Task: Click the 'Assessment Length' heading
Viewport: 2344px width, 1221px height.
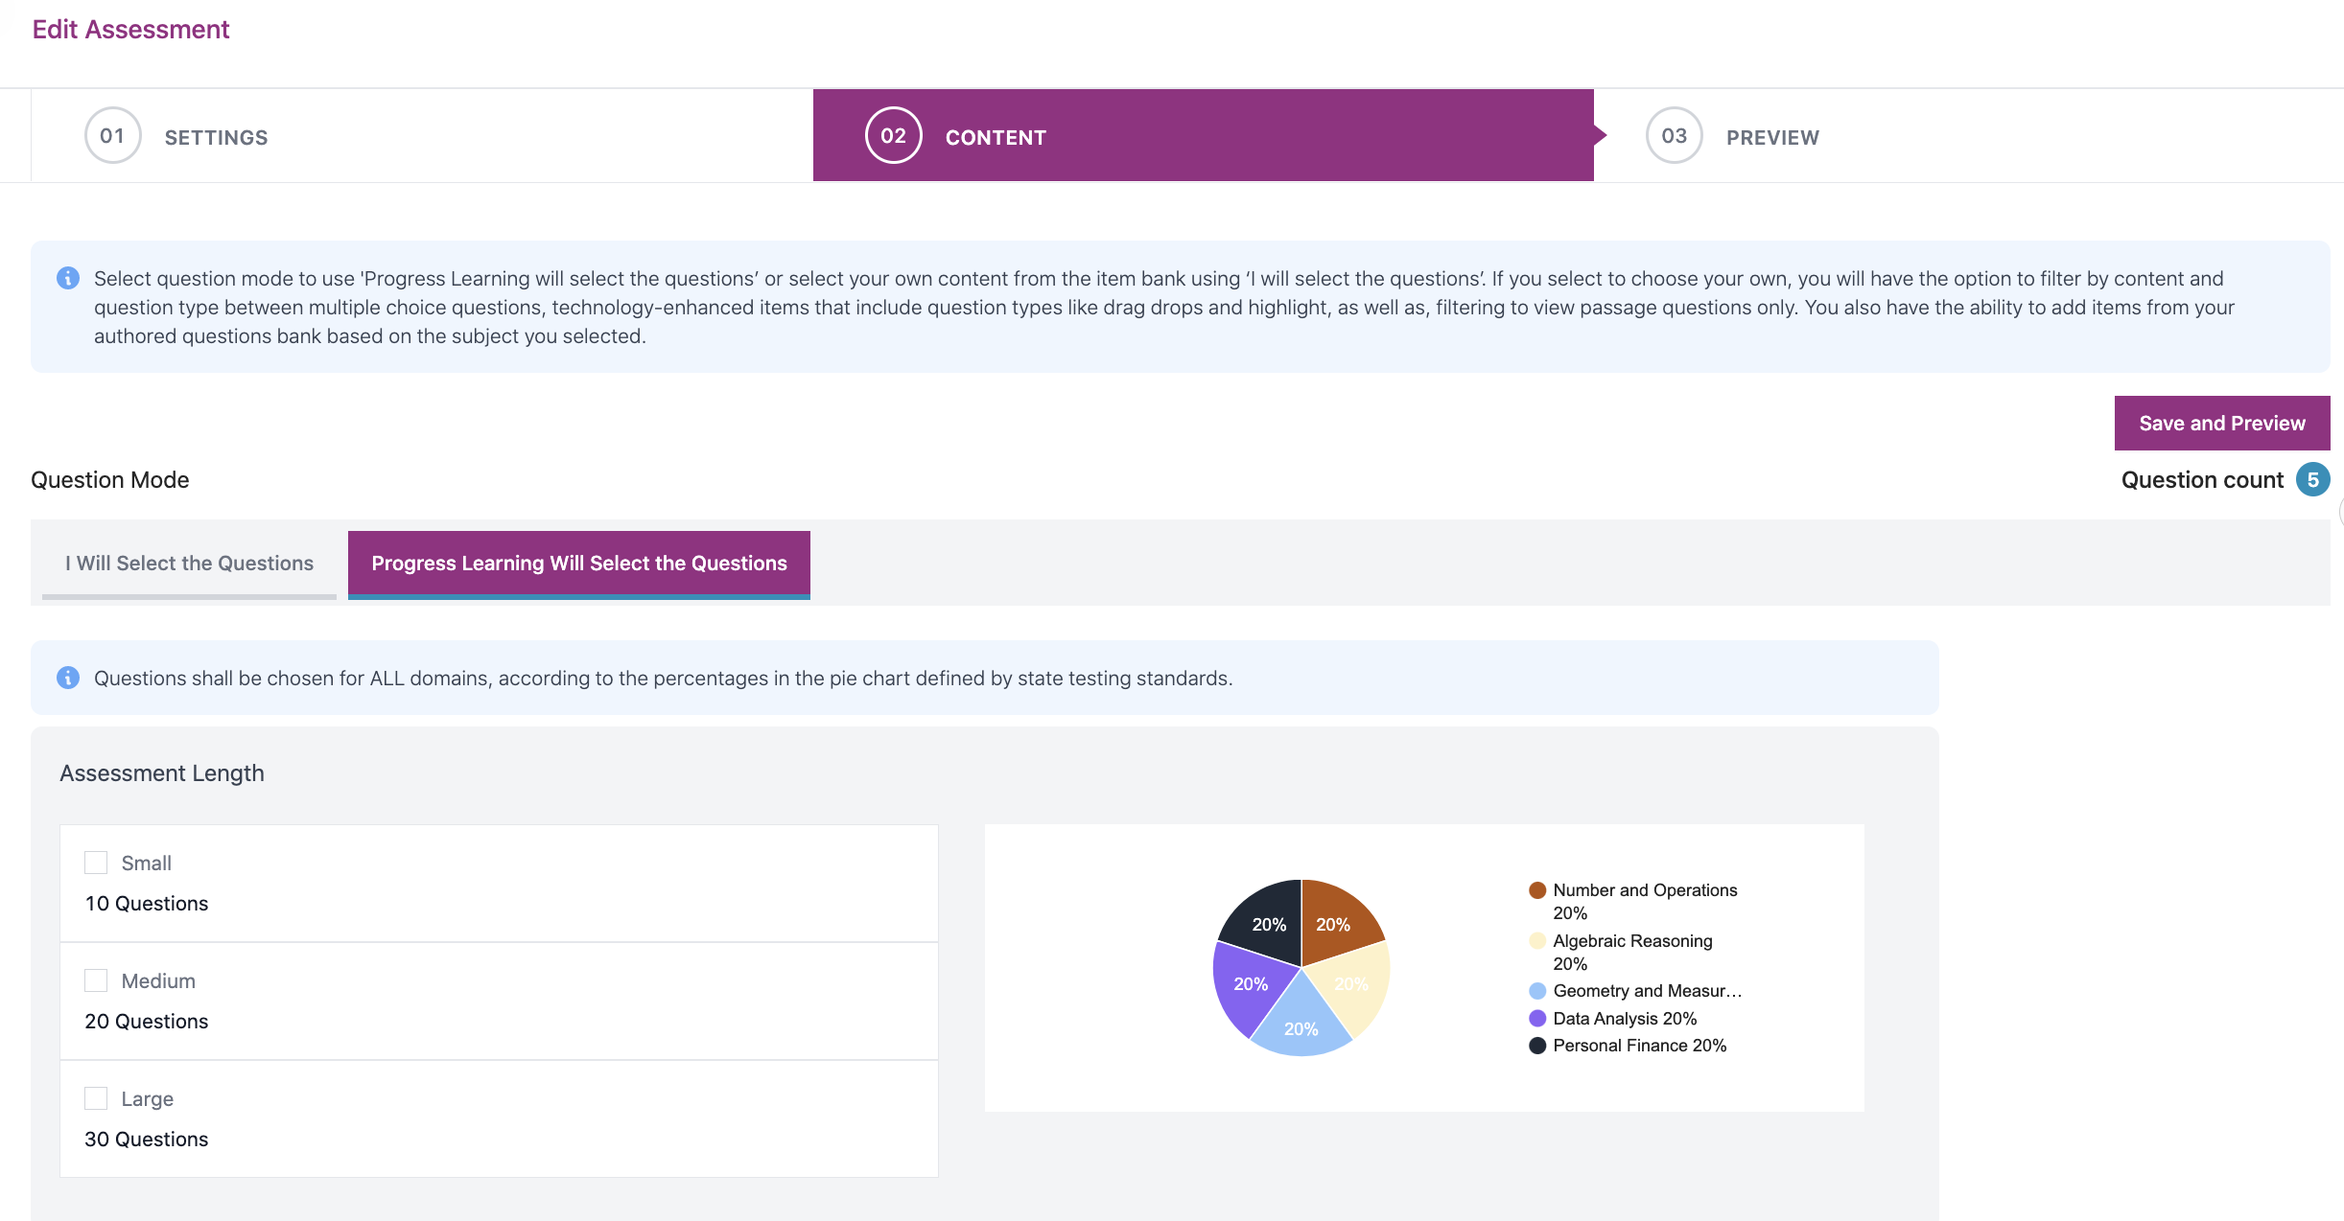Action: click(x=162, y=773)
